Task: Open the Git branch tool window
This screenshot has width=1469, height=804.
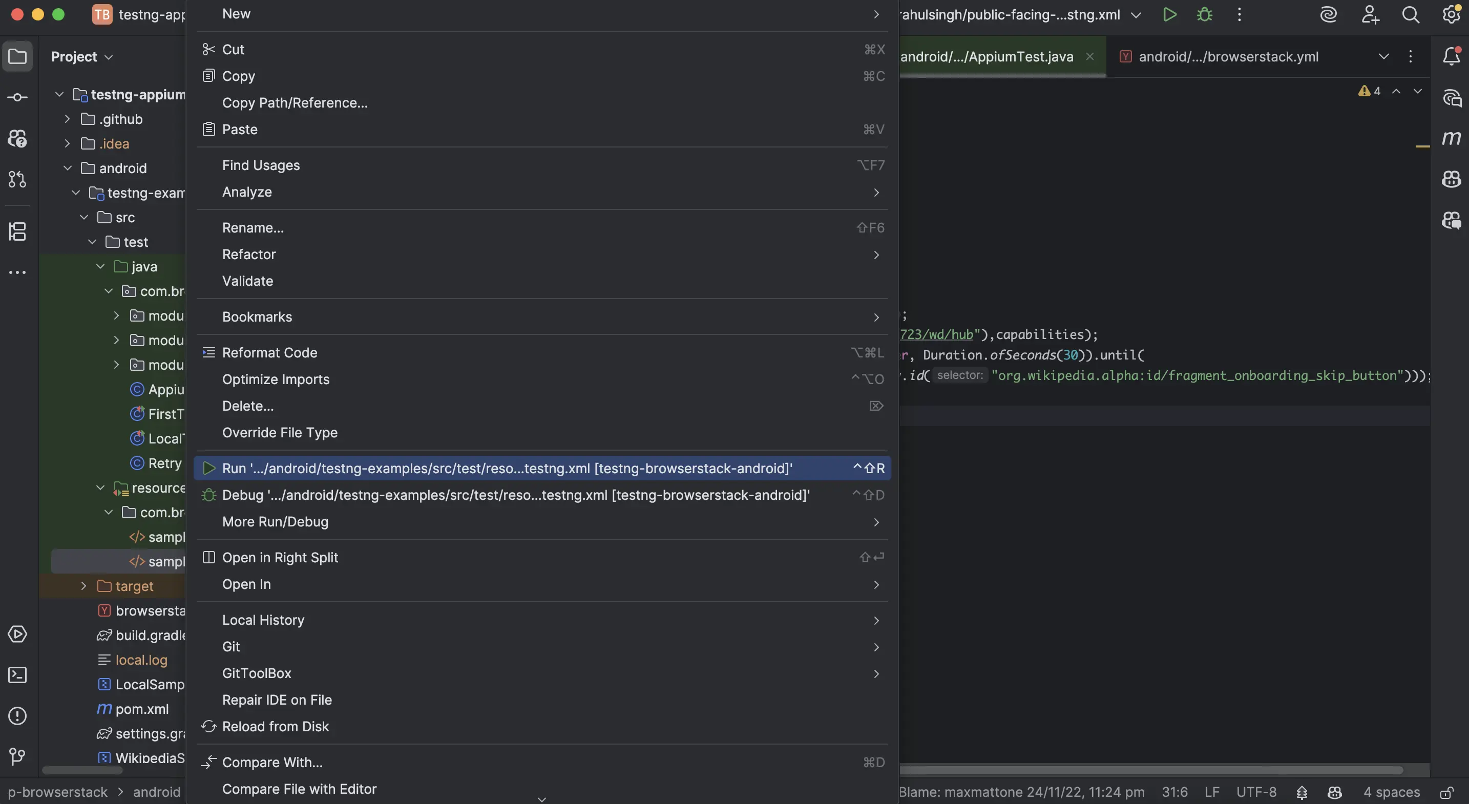Action: [17, 757]
